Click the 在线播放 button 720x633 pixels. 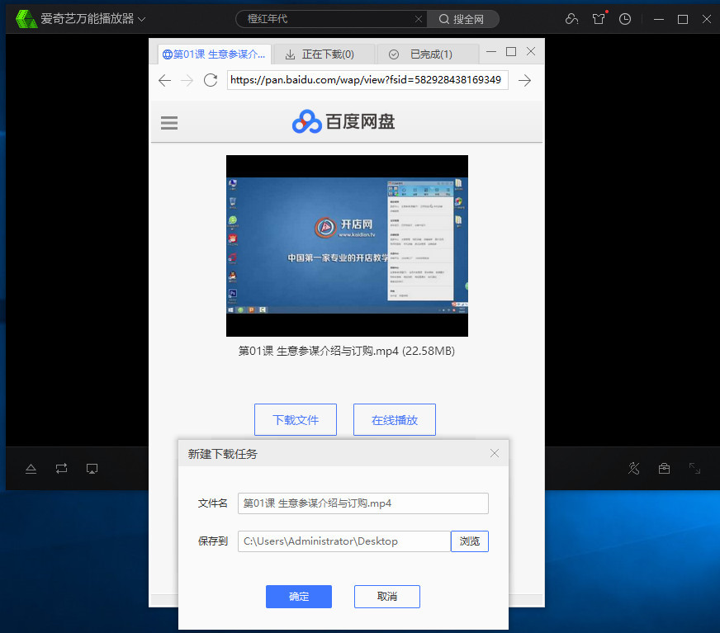(395, 419)
